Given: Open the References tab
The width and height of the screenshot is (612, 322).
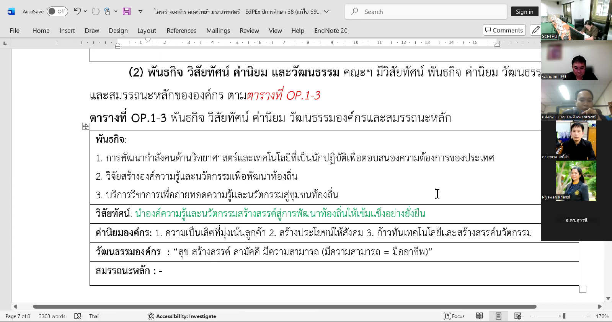Looking at the screenshot, I should pyautogui.click(x=181, y=31).
